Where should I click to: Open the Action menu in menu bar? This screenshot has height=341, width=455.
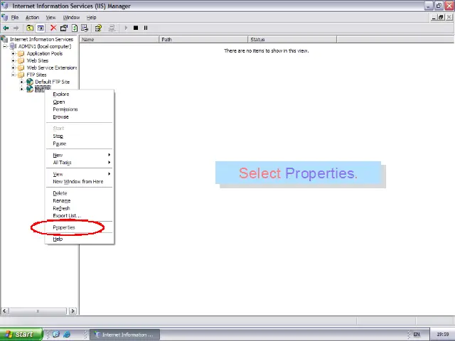pyautogui.click(x=32, y=17)
